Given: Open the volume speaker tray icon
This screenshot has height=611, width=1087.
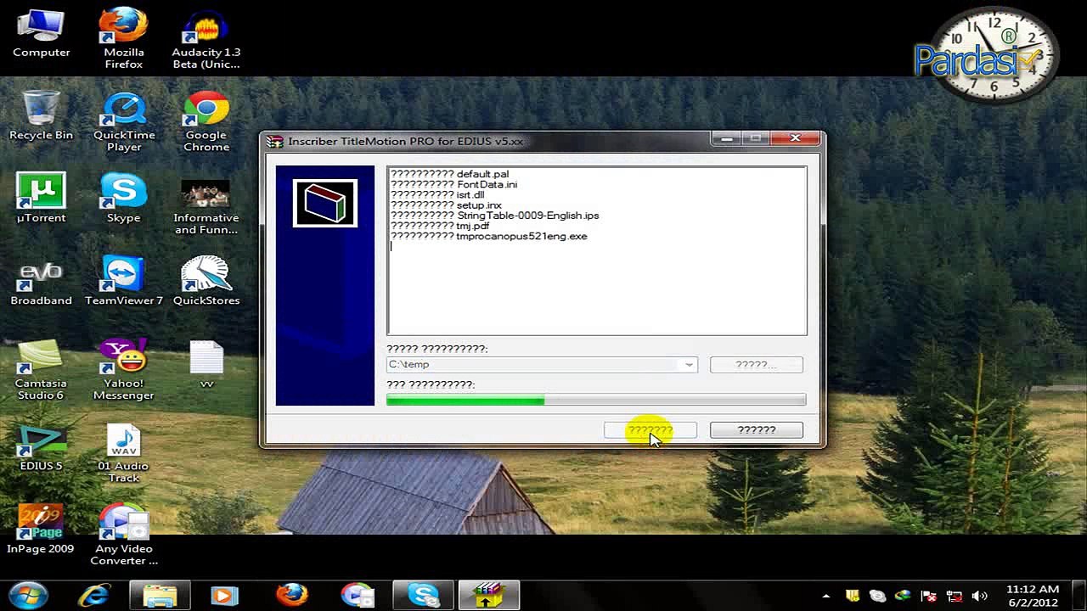Looking at the screenshot, I should tap(979, 596).
